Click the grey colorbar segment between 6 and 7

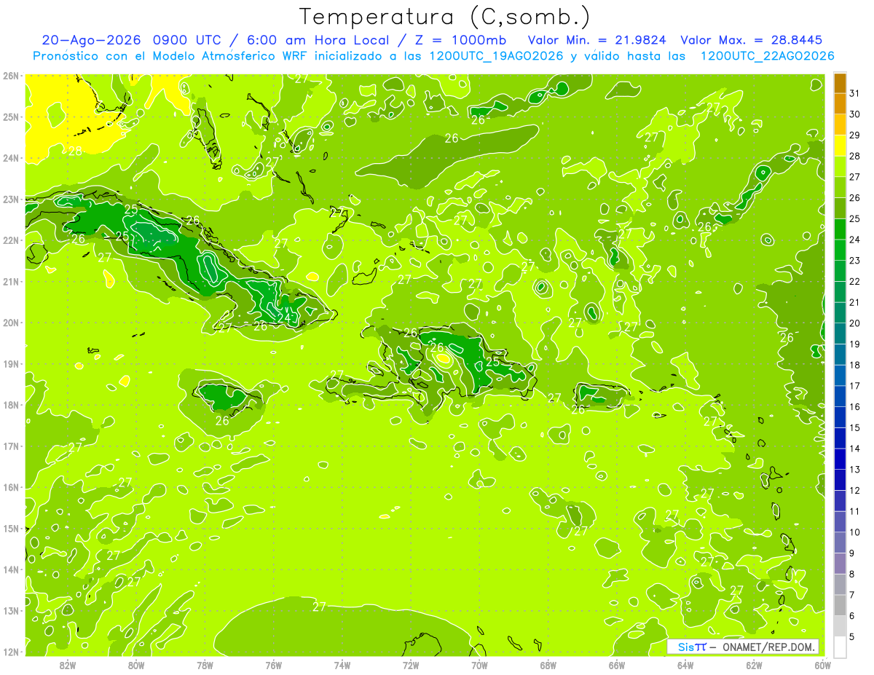pyautogui.click(x=840, y=605)
